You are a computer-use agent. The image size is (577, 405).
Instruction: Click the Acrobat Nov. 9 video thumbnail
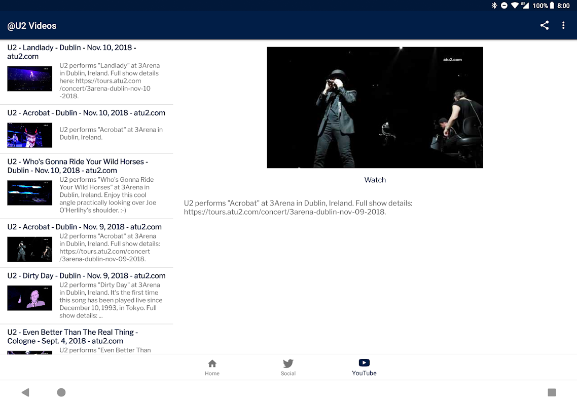tap(30, 249)
